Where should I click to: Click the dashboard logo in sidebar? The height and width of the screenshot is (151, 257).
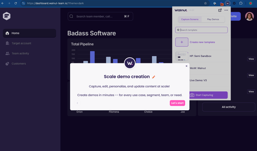(7, 16)
